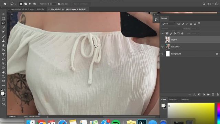Hide the IMG_3607 layer

pyautogui.click(x=163, y=47)
